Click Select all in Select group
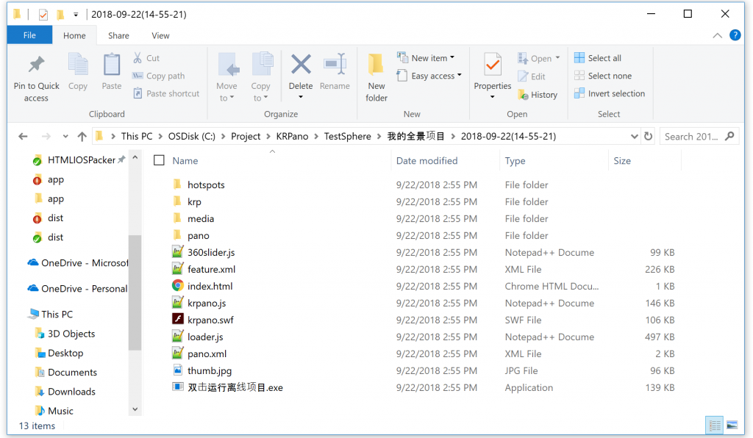 [598, 58]
